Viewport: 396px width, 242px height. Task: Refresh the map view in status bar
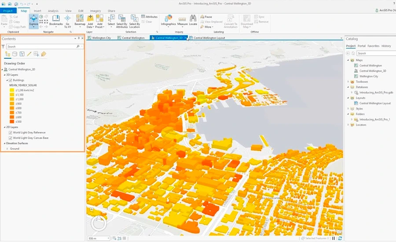point(340,238)
